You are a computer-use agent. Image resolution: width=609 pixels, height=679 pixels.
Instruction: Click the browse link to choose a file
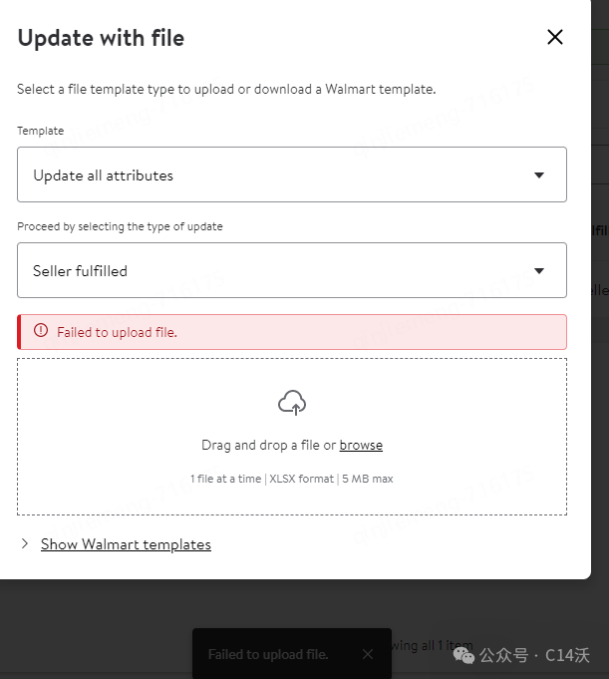tap(361, 446)
